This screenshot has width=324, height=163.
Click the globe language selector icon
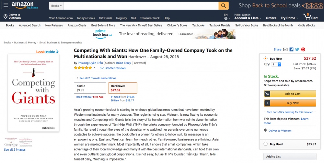point(226,18)
